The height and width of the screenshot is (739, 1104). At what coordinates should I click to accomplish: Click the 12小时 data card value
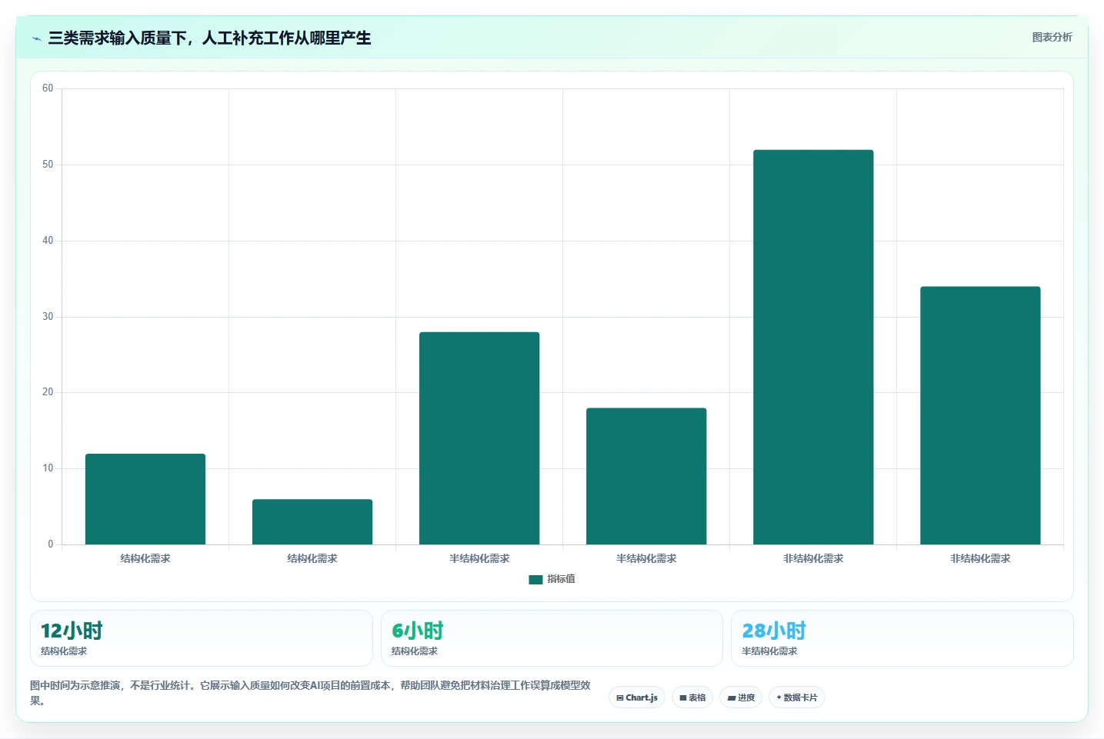pos(72,631)
